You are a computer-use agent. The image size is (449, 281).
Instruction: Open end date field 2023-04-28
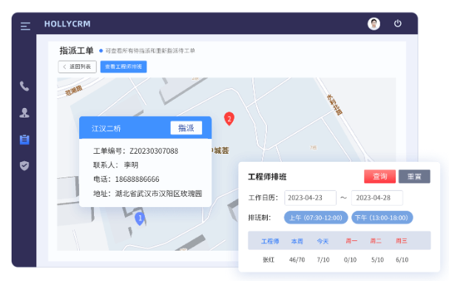(x=377, y=197)
